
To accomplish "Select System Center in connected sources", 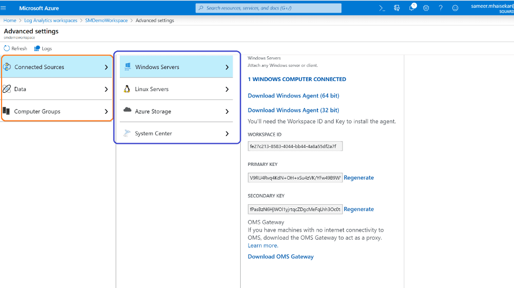I will 177,133.
